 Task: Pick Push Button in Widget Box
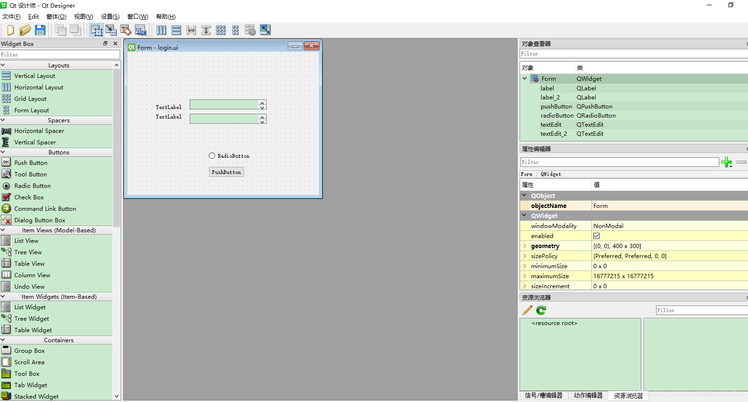31,163
